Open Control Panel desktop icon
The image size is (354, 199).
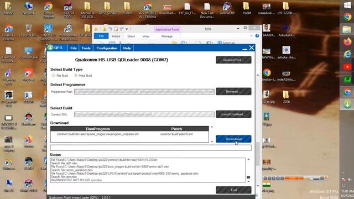tap(28, 53)
